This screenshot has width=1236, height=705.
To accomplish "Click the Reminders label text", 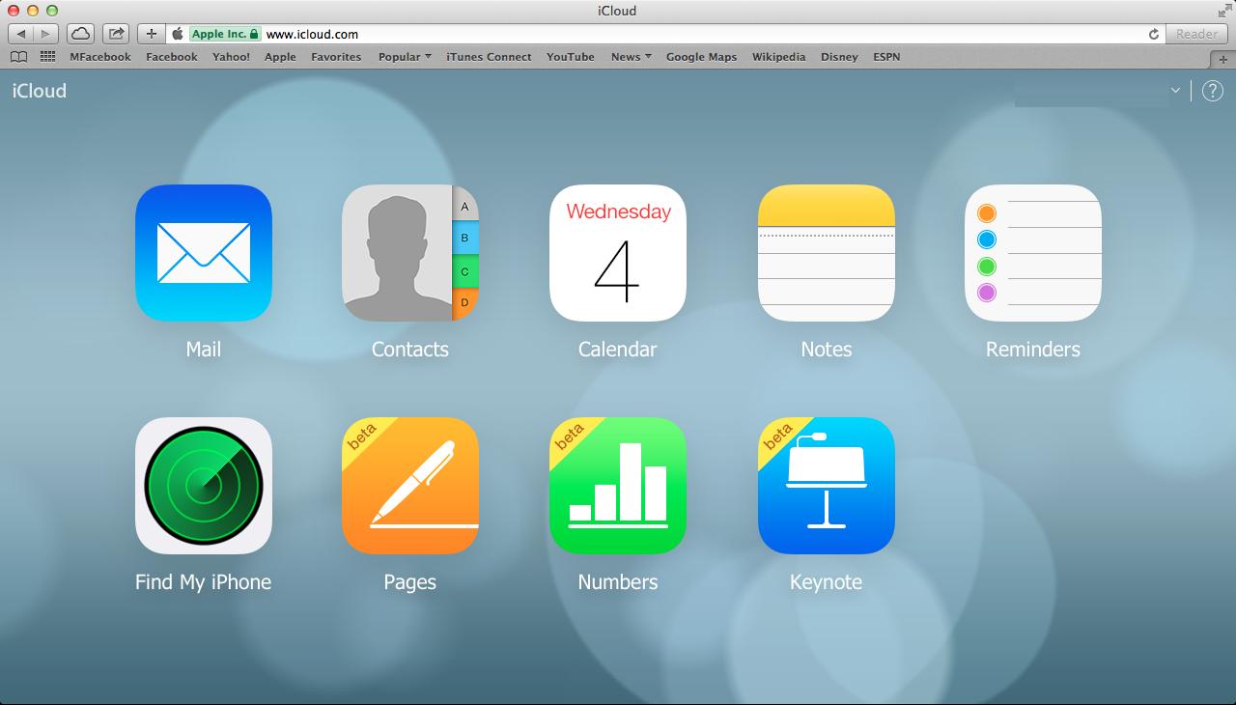I will pyautogui.click(x=1033, y=350).
